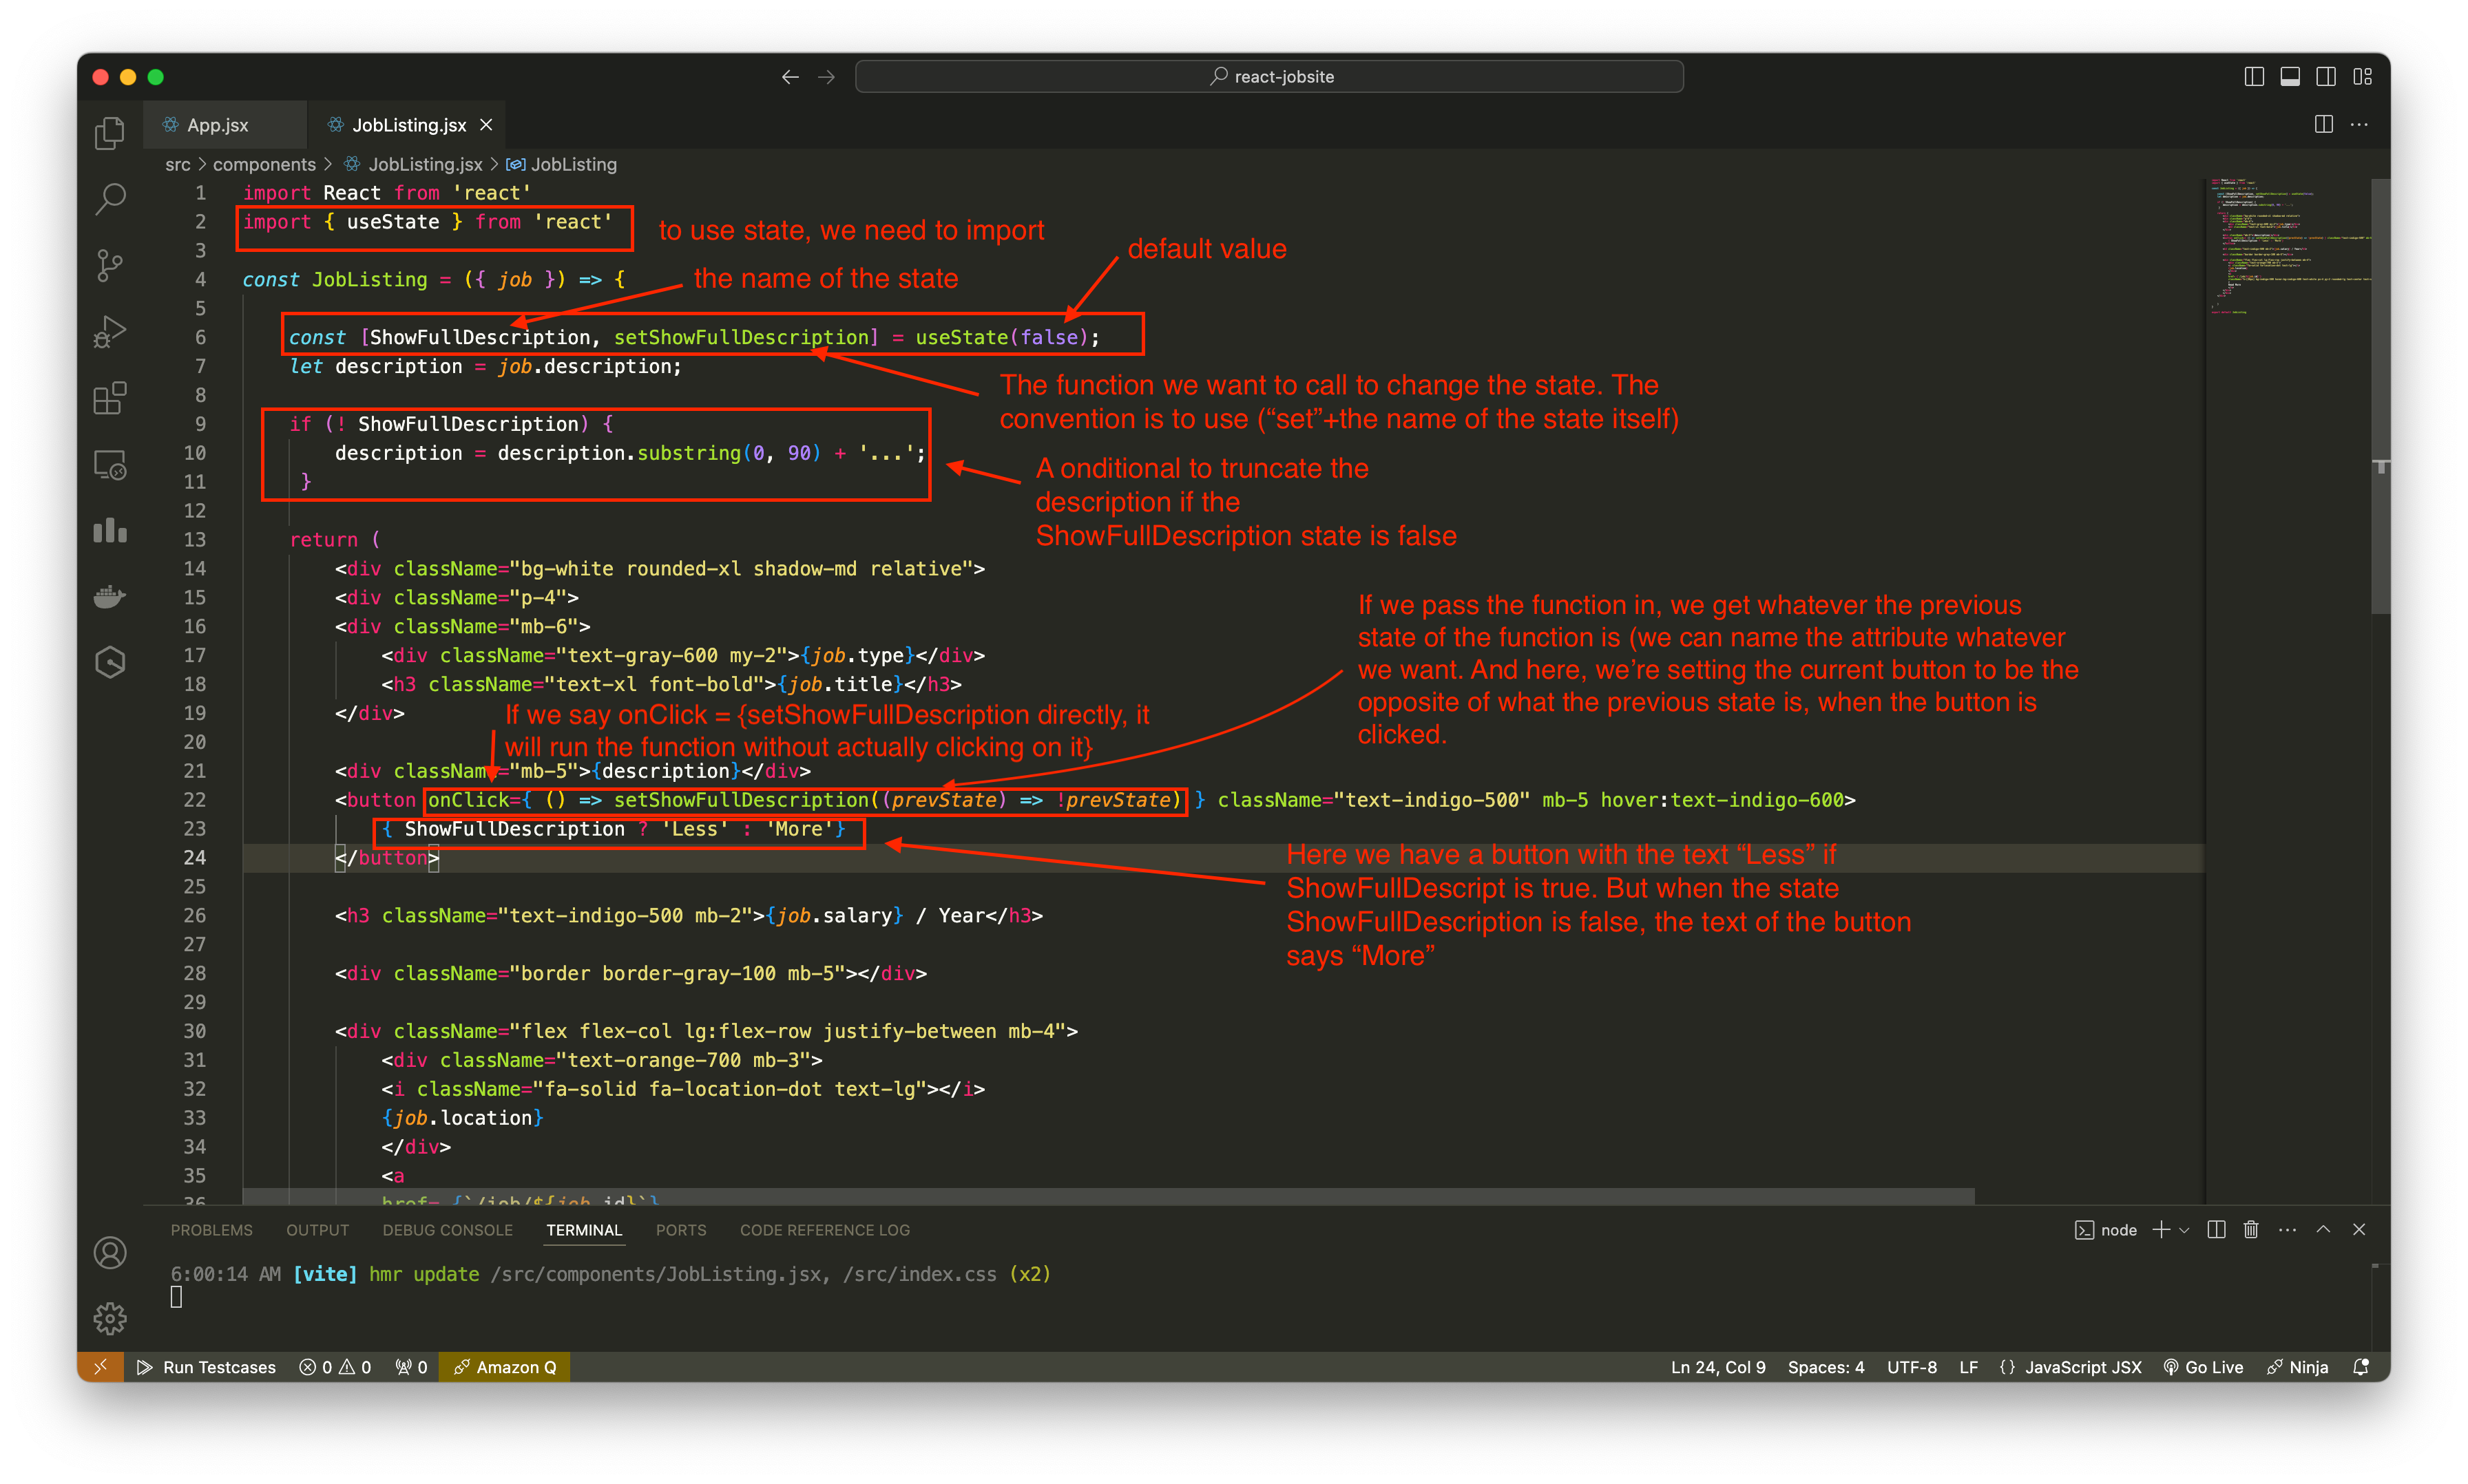Open the OUTPUT panel tab
Screen dimensions: 2468x1484
point(317,1230)
